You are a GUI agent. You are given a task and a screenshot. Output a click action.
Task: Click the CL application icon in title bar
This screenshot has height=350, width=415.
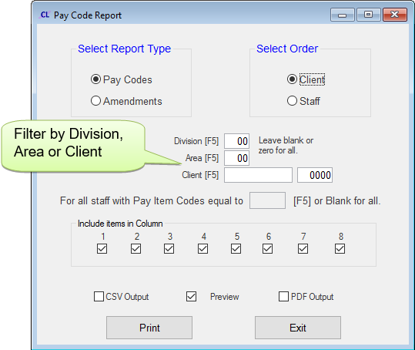[x=44, y=15]
